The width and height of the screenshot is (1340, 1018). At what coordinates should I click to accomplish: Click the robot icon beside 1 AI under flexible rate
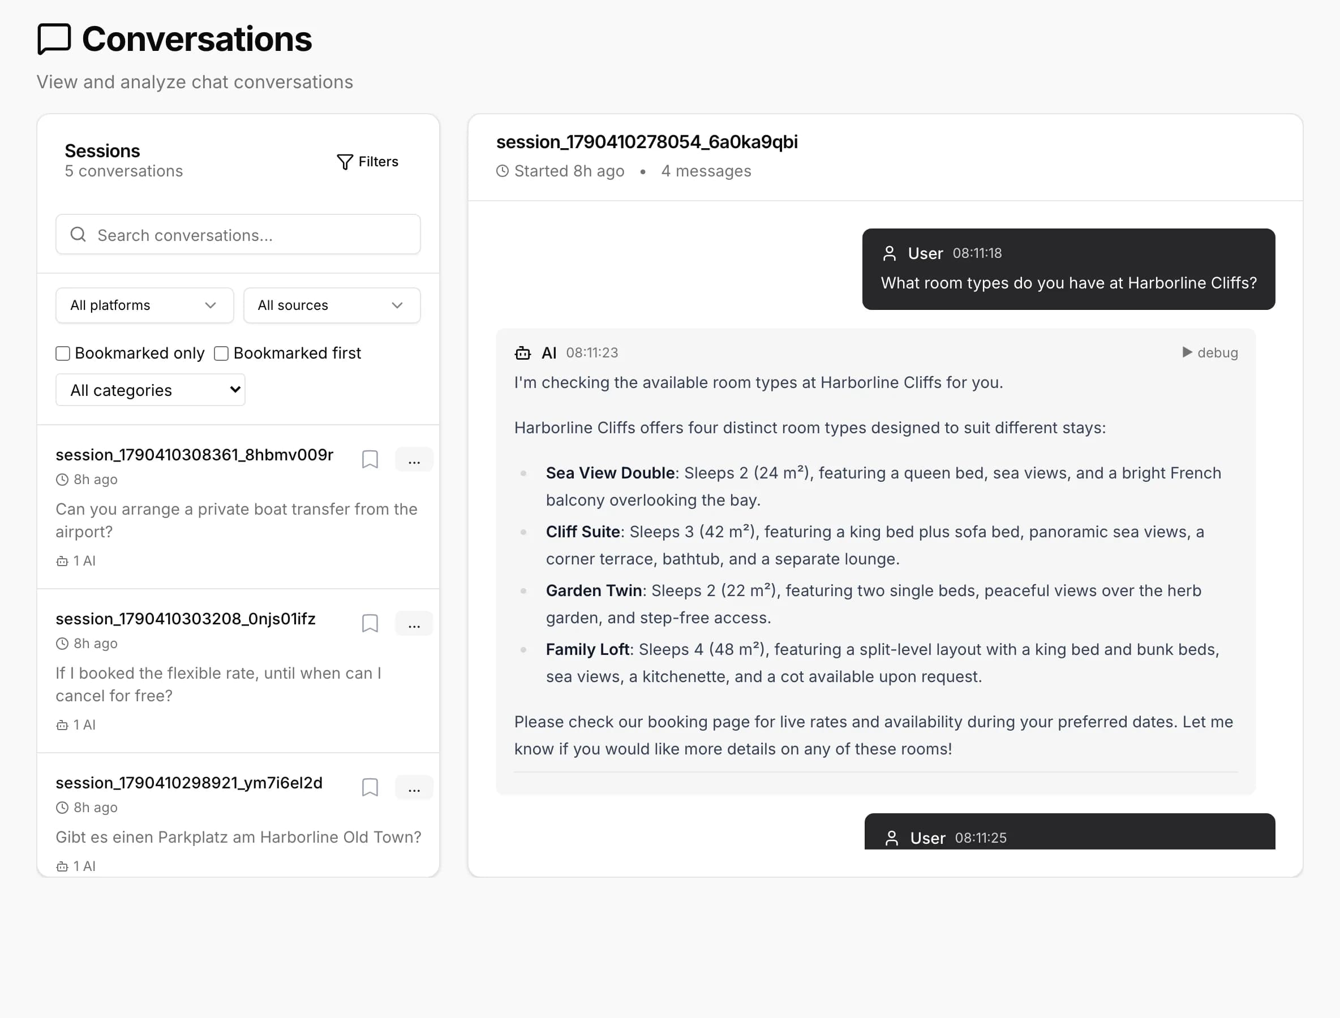coord(62,725)
